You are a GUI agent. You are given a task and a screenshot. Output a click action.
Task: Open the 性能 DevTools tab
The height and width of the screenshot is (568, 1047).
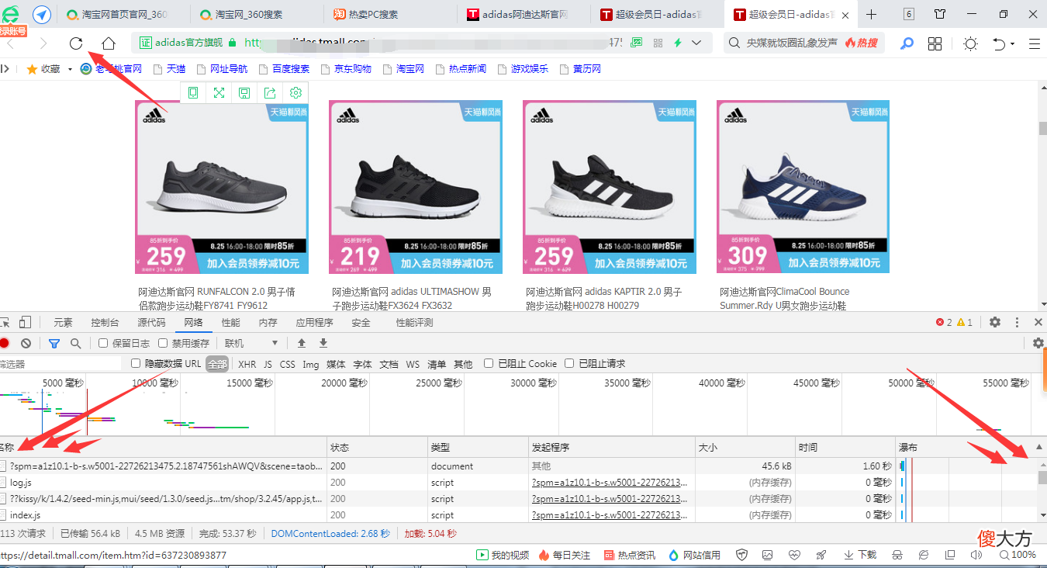point(230,322)
